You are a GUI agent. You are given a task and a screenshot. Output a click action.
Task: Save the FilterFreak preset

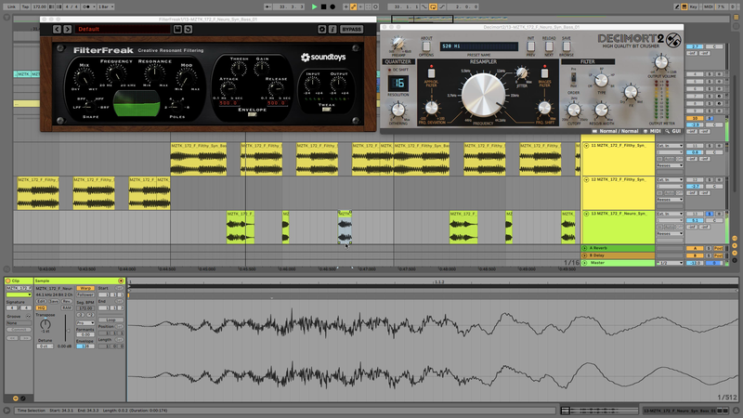click(x=177, y=29)
